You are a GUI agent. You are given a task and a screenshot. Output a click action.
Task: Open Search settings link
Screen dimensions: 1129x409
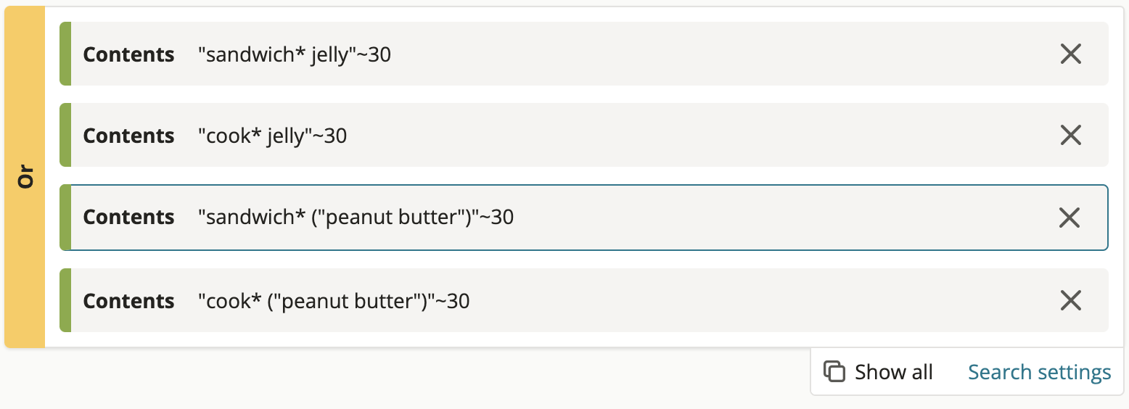click(x=1039, y=372)
